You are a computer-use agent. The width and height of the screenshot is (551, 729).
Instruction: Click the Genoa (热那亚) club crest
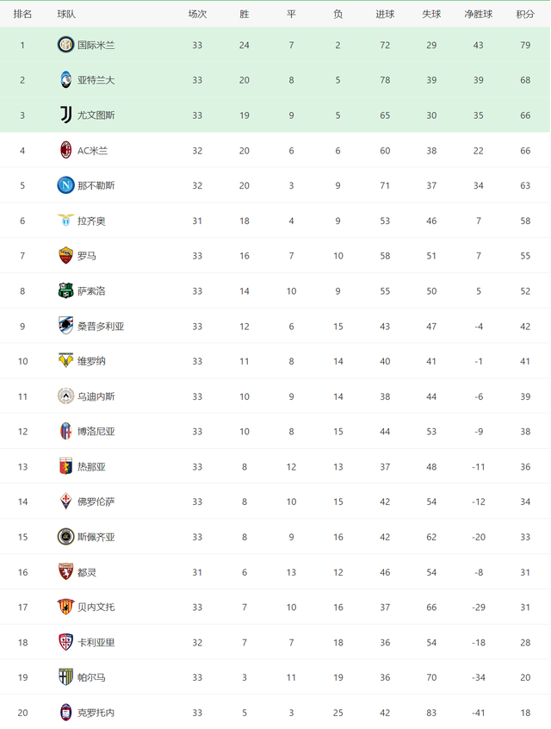[65, 466]
